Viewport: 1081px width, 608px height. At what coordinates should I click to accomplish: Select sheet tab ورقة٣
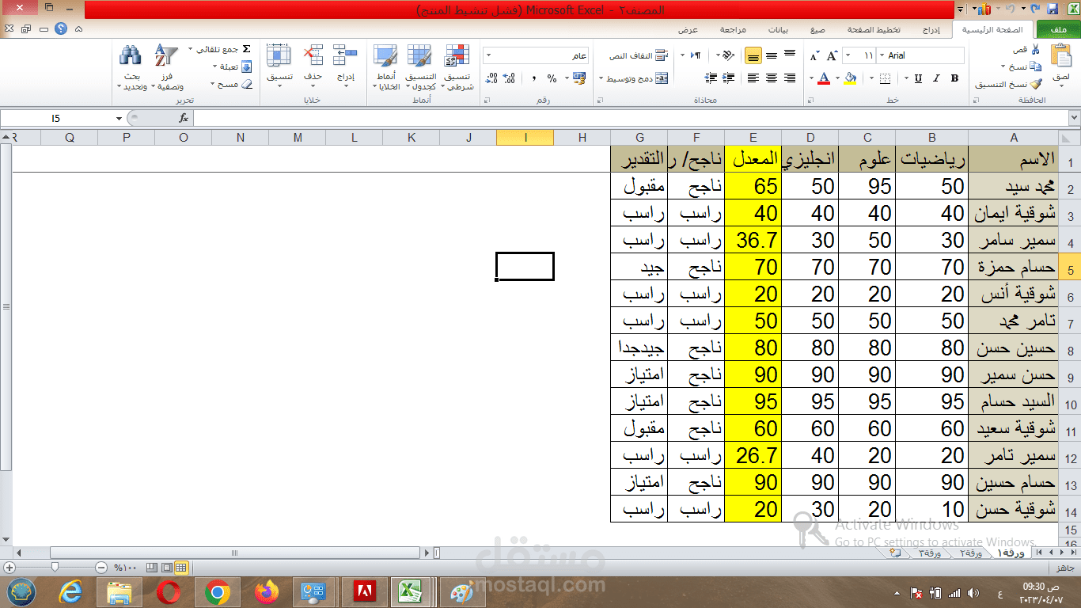point(930,553)
